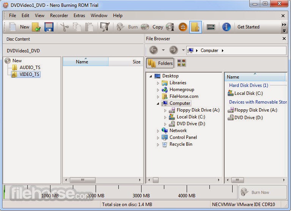Expand the arrow after Computer in the address bar
This screenshot has height=211, width=291.
[223, 50]
